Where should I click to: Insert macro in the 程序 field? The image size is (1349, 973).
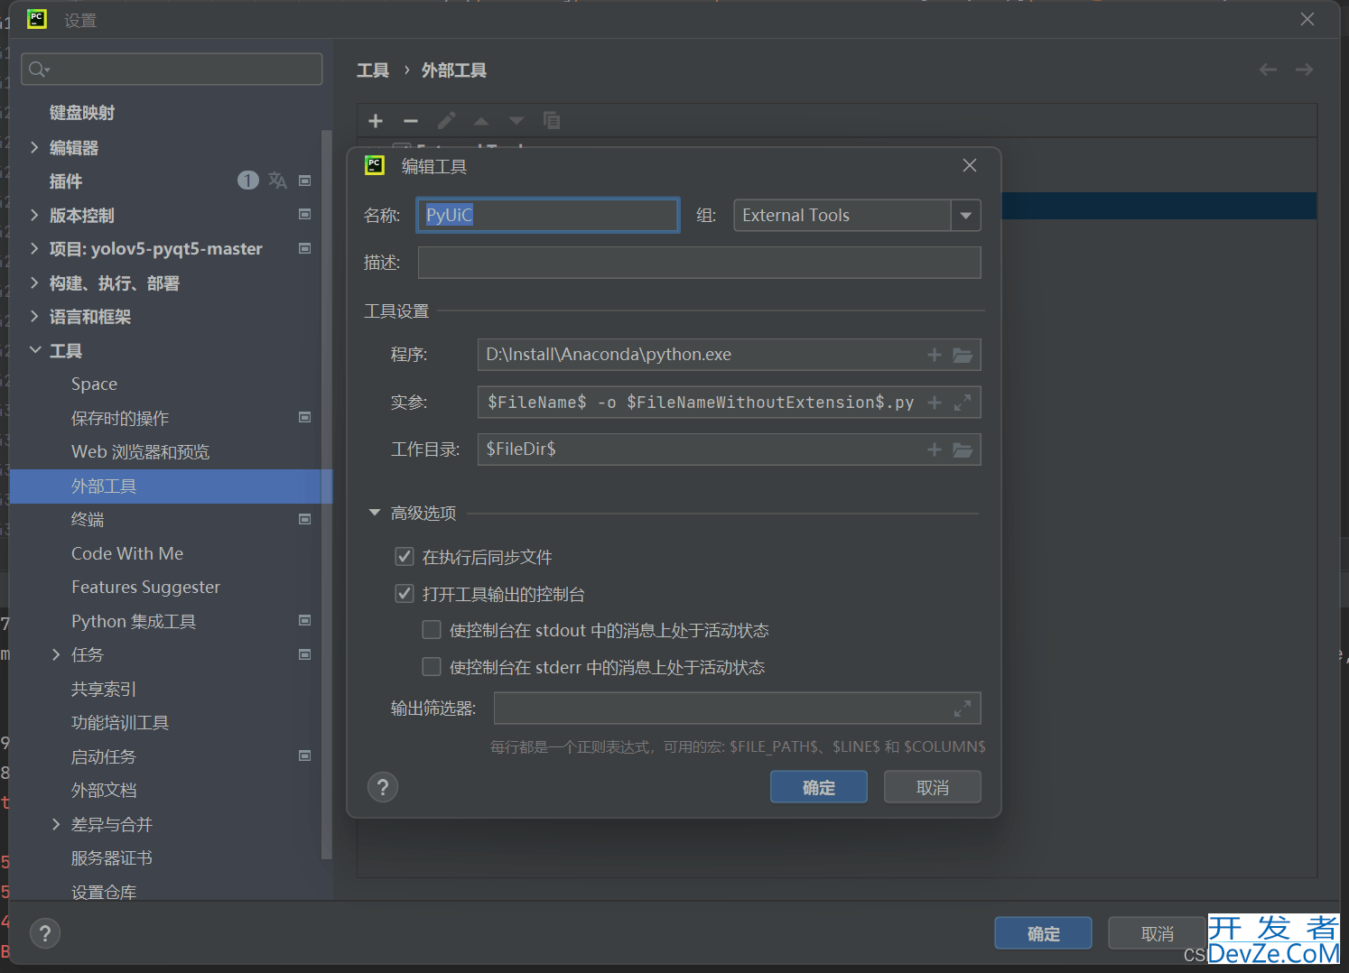(x=935, y=355)
